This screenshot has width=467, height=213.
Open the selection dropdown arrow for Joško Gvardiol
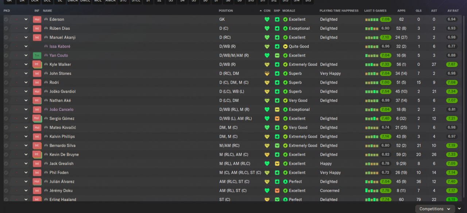tap(26, 92)
